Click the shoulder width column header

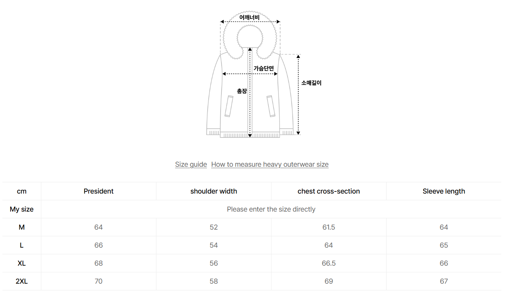tap(214, 191)
